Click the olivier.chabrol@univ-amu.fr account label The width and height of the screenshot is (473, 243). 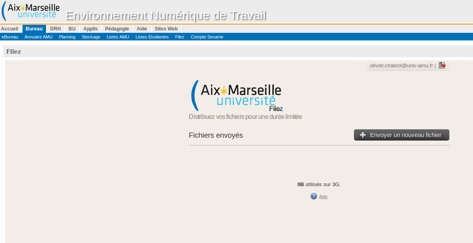pos(401,65)
